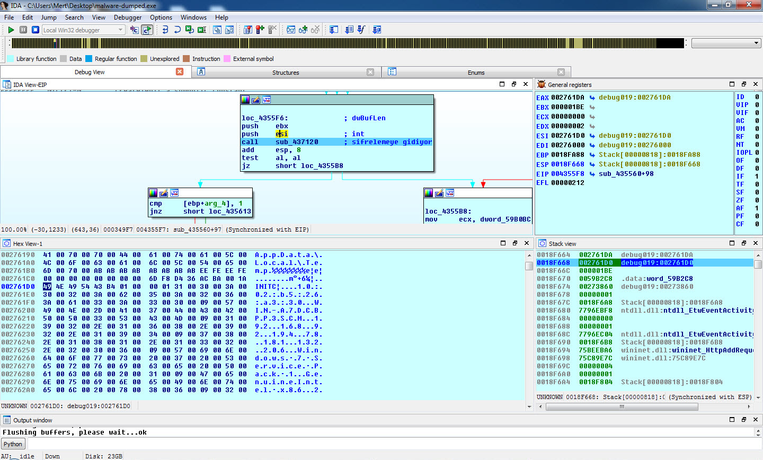Click the jump arrow next to ESI register
The width and height of the screenshot is (763, 460).
592,136
